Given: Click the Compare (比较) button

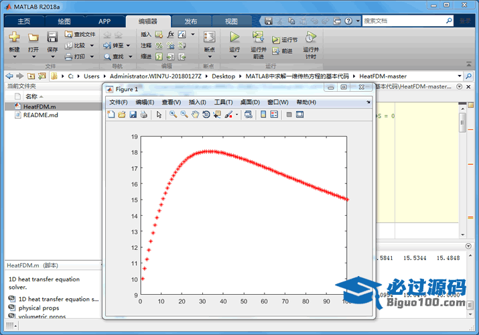Looking at the screenshot, I should coord(76,46).
